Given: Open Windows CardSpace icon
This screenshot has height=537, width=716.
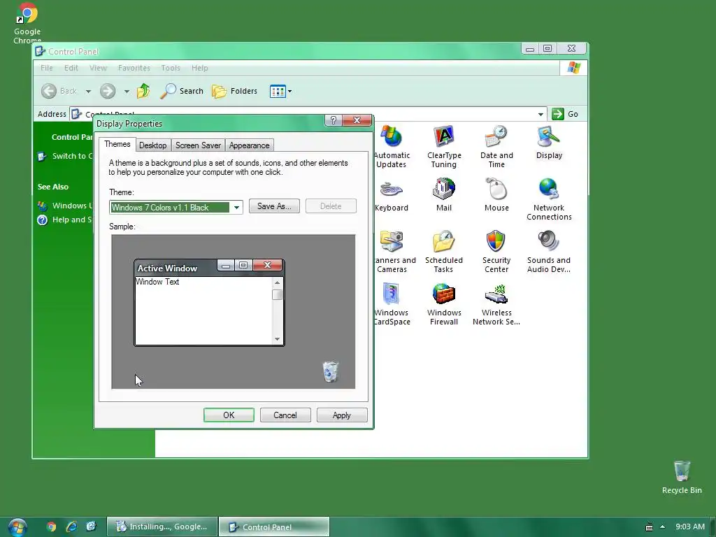Looking at the screenshot, I should pyautogui.click(x=392, y=304).
